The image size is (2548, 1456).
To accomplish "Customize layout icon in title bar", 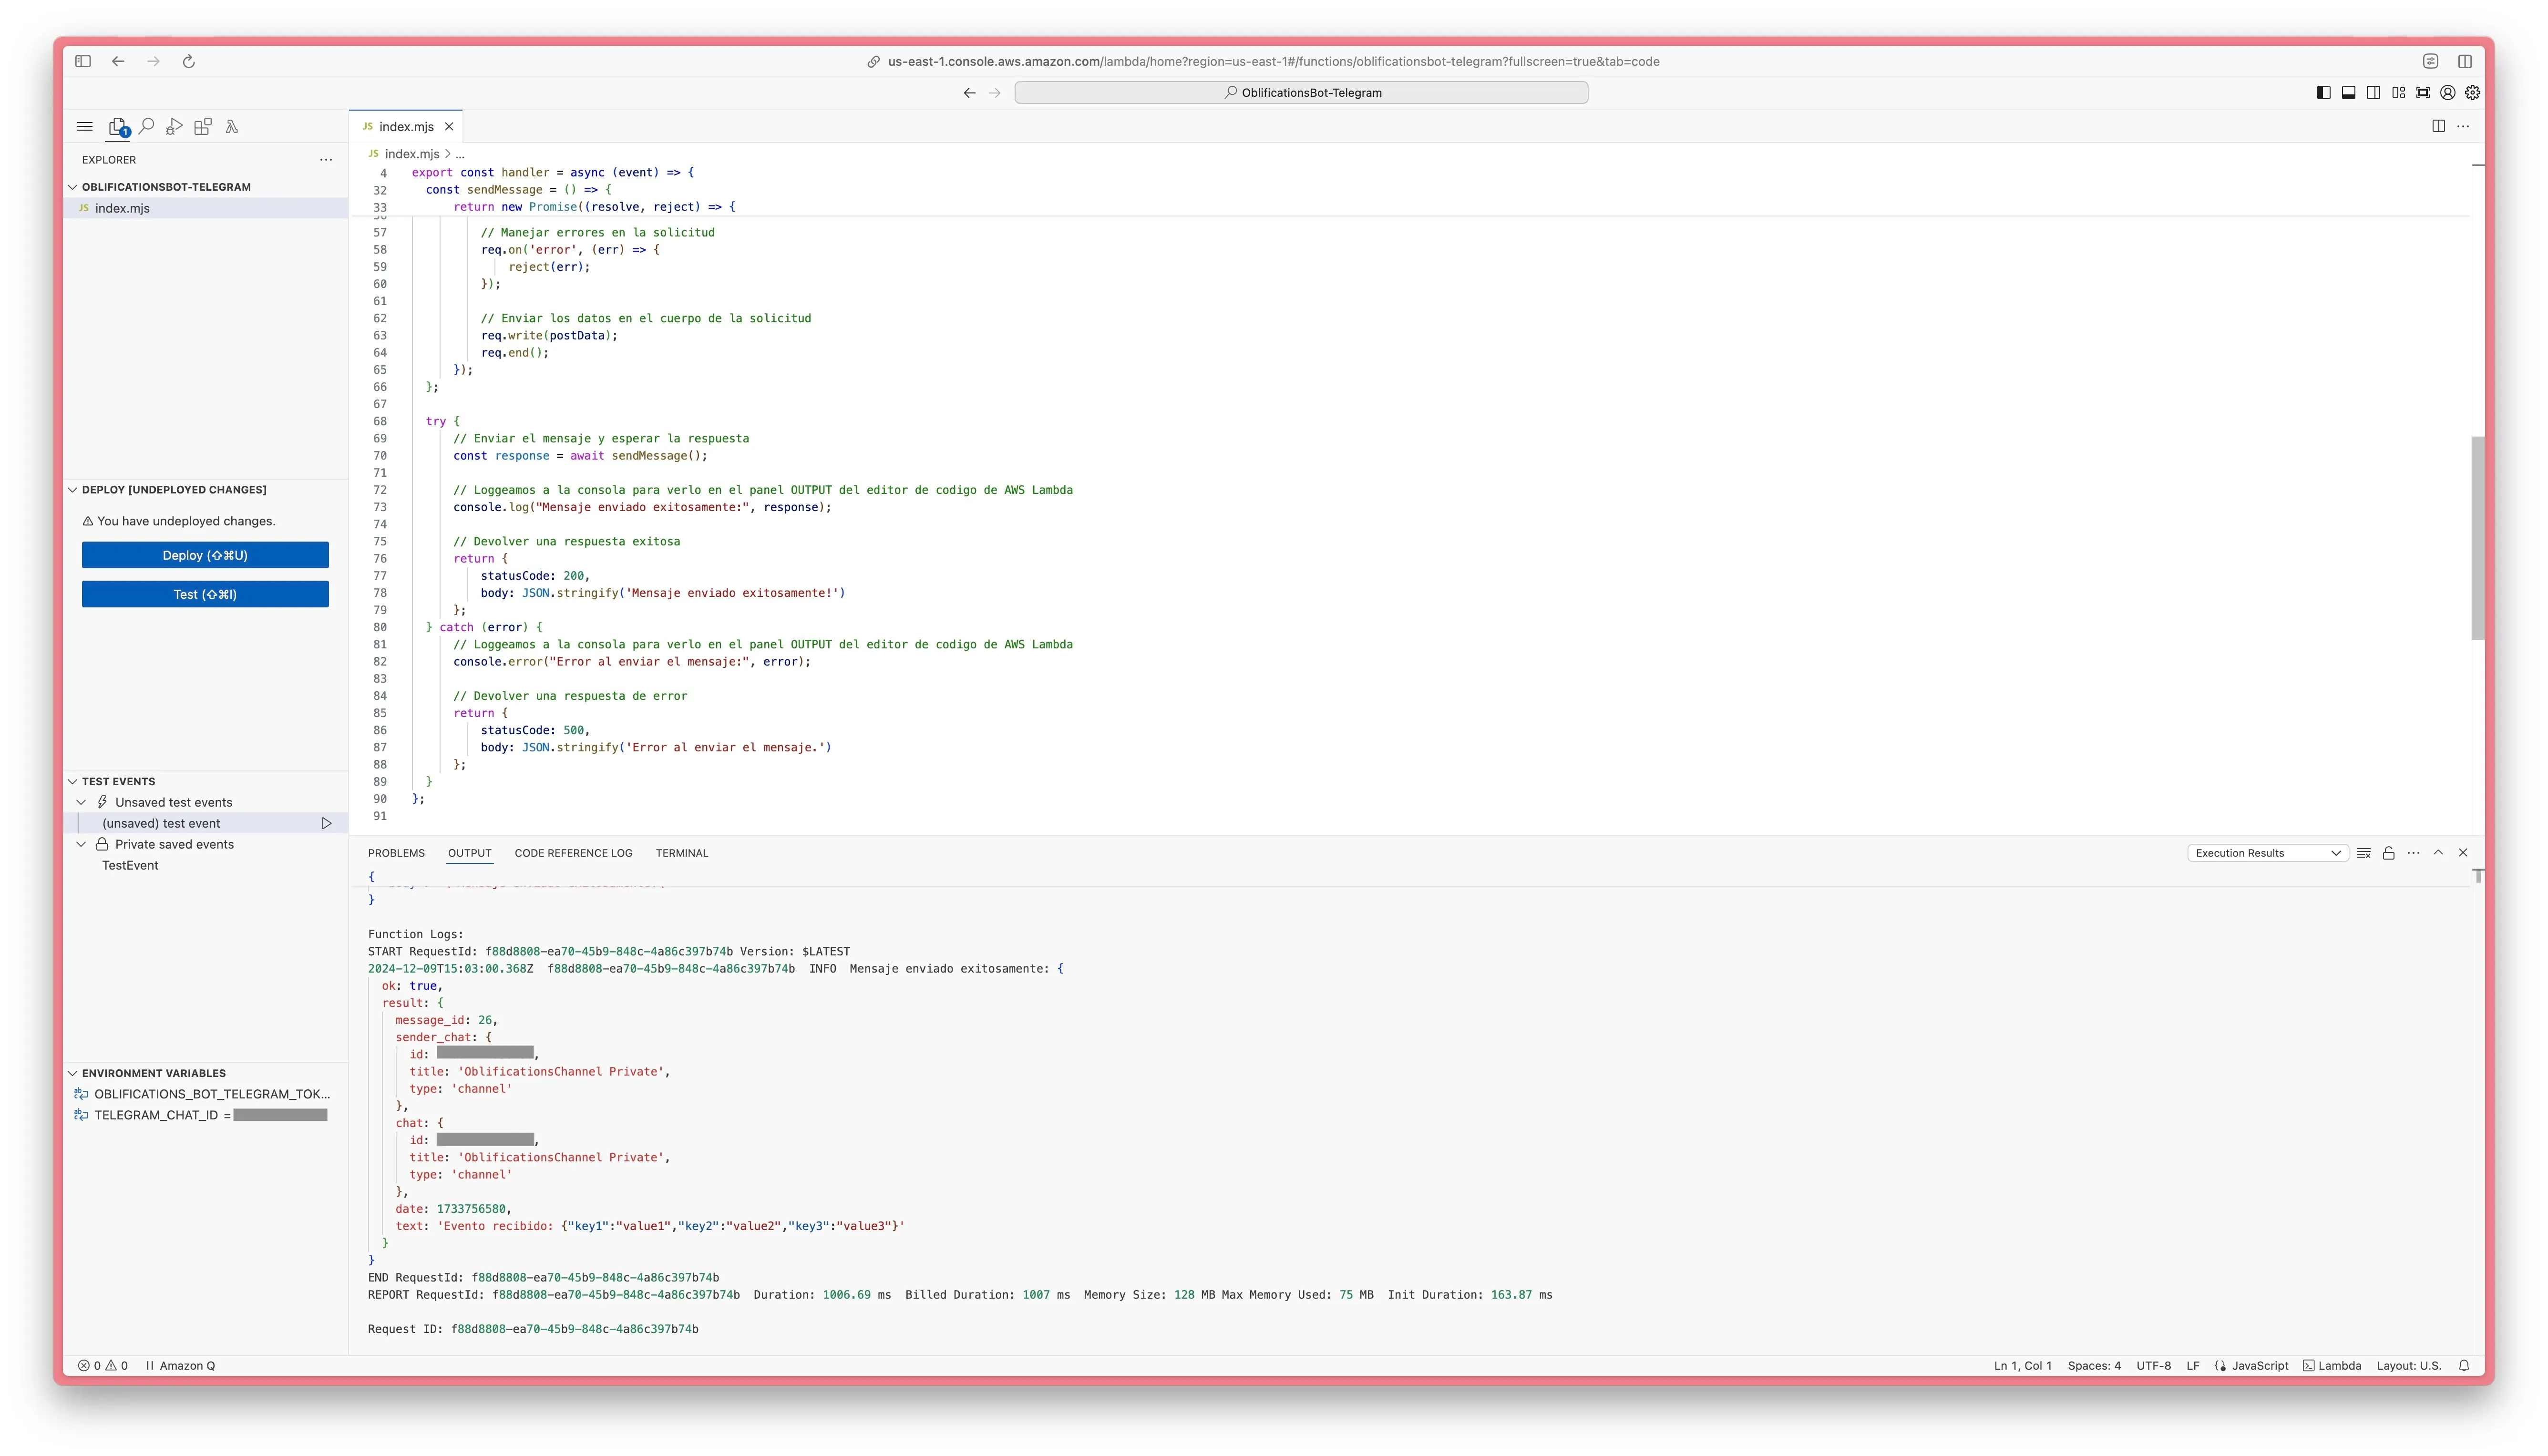I will pyautogui.click(x=2398, y=93).
